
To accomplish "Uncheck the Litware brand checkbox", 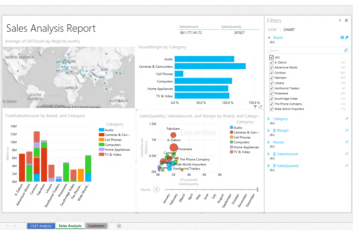I will point(271,83).
